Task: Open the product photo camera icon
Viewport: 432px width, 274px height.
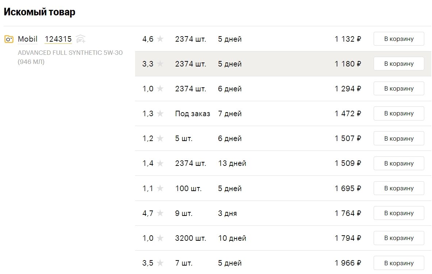Action: [x=9, y=39]
